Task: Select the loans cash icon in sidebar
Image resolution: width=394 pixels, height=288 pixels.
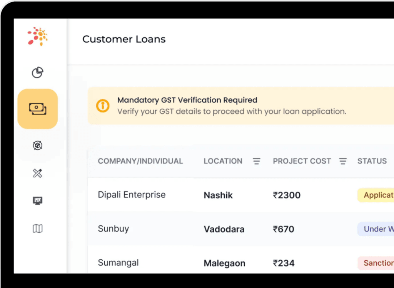Action: coord(37,109)
